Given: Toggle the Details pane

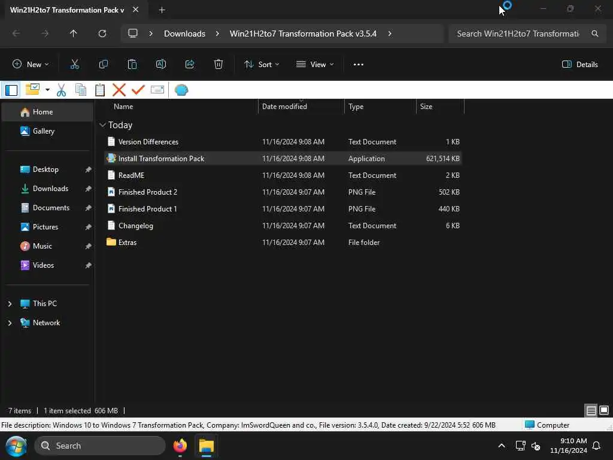Looking at the screenshot, I should click(579, 65).
